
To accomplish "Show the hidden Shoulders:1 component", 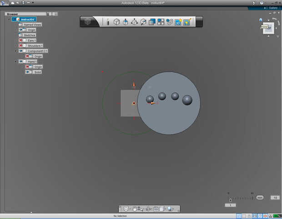I will [x=20, y=45].
